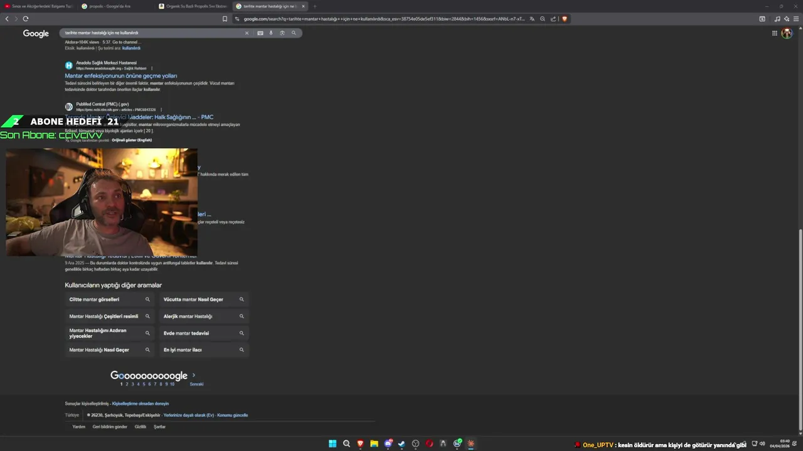Open the on-screen keyboard input tool

pos(260,33)
